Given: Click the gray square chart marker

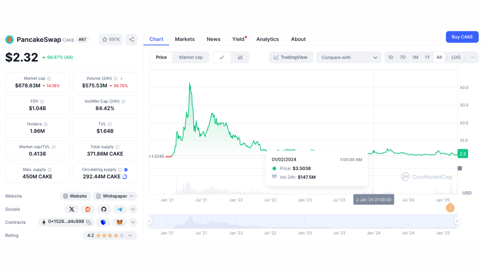Looking at the screenshot, I should (460, 169).
